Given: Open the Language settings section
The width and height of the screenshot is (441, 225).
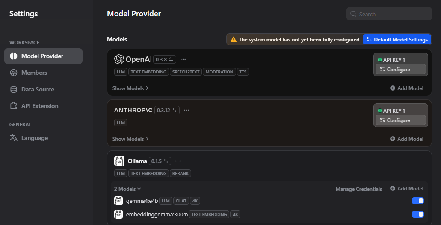Looking at the screenshot, I should 43,138.
